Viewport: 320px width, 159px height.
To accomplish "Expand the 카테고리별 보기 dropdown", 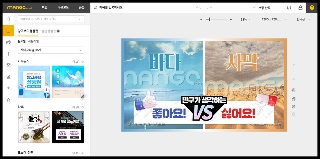I will [51, 50].
